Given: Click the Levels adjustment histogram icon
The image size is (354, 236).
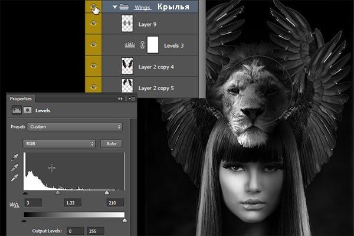Looking at the screenshot, I should pyautogui.click(x=17, y=110).
